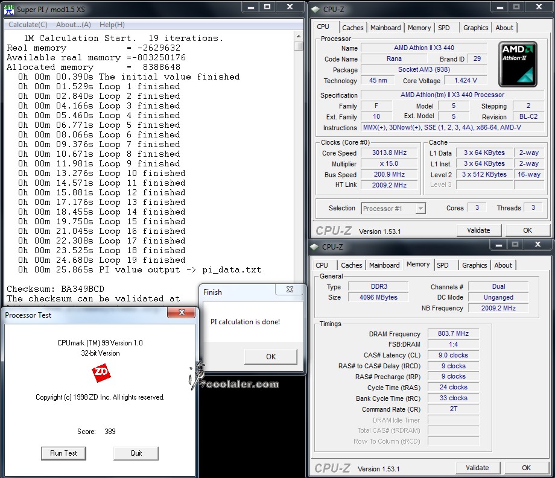Click the title bar icon of the CPU-Z window showing Processor info
The image size is (555, 478).
pyautogui.click(x=315, y=9)
